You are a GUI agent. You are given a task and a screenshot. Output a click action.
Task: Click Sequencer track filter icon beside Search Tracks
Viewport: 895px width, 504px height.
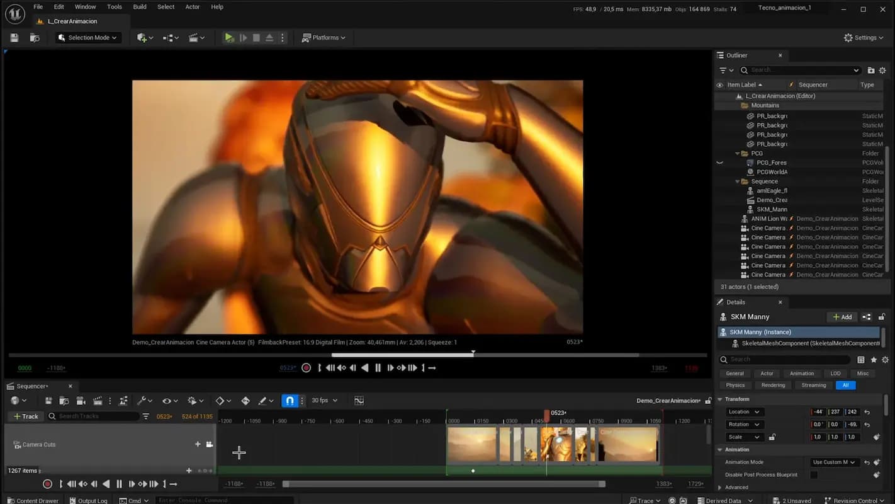pyautogui.click(x=146, y=416)
